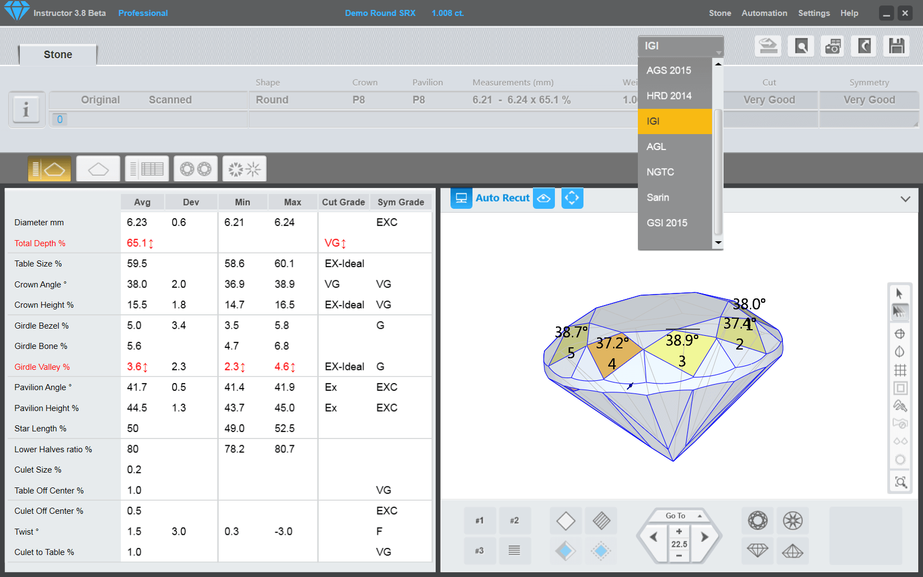Select preset view #2

[515, 520]
